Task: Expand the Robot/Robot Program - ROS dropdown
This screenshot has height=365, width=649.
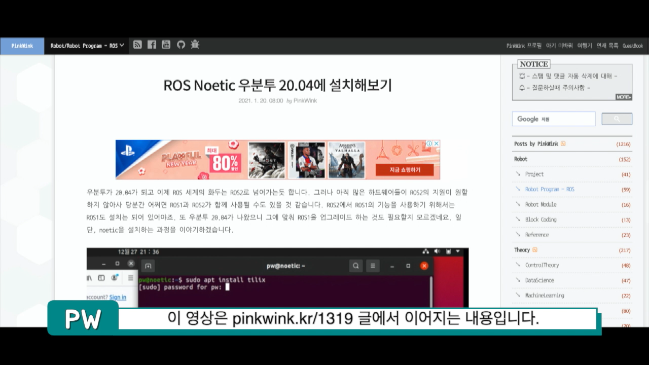Action: pos(87,46)
